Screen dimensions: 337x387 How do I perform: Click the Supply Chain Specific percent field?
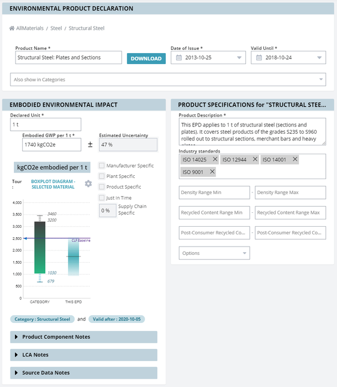(x=108, y=211)
